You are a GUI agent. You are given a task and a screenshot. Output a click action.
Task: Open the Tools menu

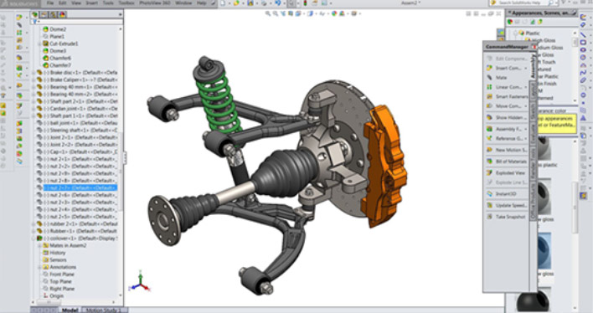(108, 3)
